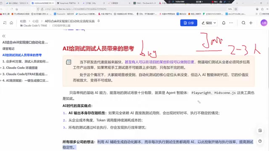Open the floating comment panel icon at right

coord(260,130)
